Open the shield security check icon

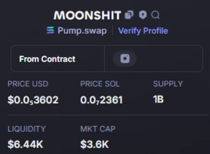click(x=143, y=15)
